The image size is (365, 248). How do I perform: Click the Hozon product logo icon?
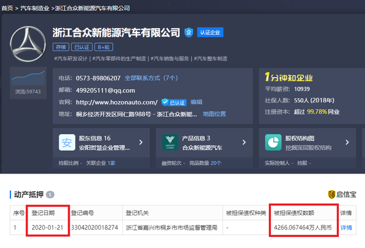(x=170, y=143)
